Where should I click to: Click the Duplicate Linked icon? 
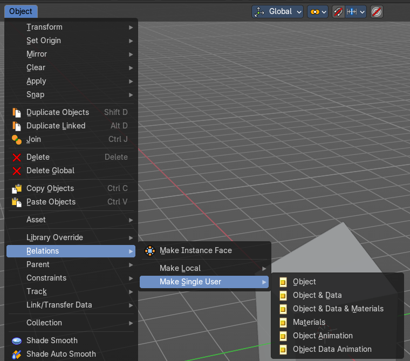[17, 126]
